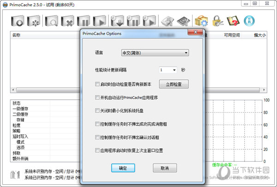Open the statistics update interval dropdown
Viewport: 277px width, 187px height.
[x=168, y=70]
